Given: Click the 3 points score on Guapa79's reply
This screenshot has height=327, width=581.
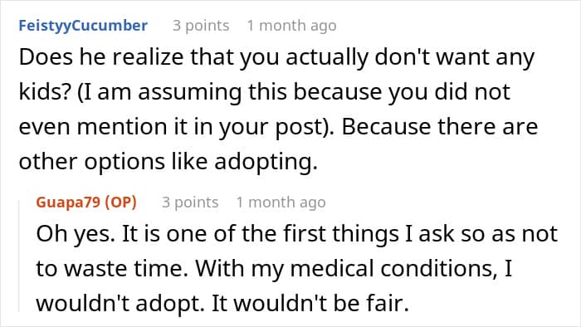Looking at the screenshot, I should click(x=190, y=203).
